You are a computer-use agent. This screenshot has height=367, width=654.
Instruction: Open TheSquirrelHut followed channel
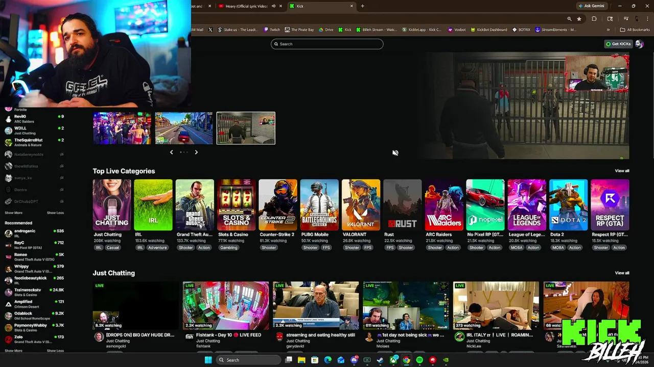(x=34, y=142)
